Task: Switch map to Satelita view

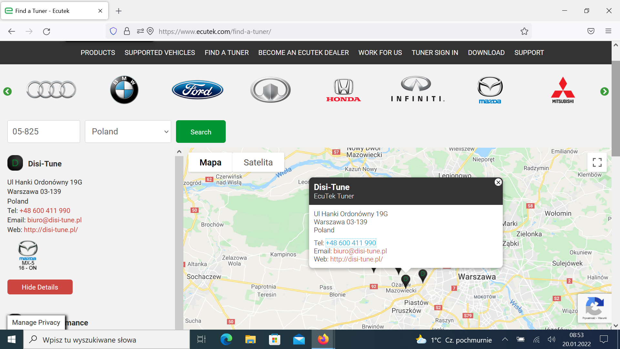Action: (x=258, y=162)
